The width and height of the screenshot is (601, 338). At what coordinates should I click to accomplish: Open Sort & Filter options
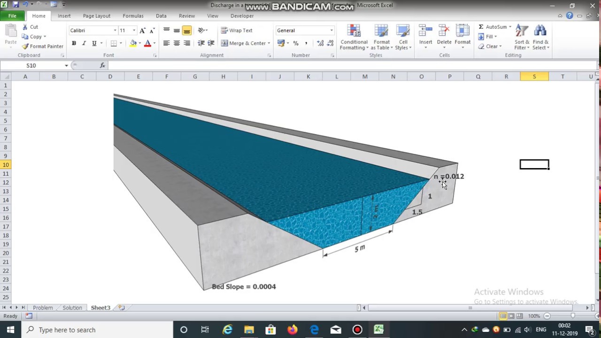coord(522,38)
